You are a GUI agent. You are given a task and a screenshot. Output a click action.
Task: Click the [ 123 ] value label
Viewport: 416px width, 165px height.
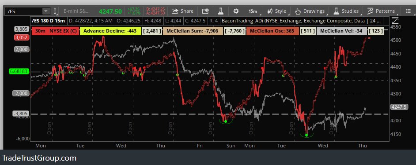pyautogui.click(x=376, y=31)
